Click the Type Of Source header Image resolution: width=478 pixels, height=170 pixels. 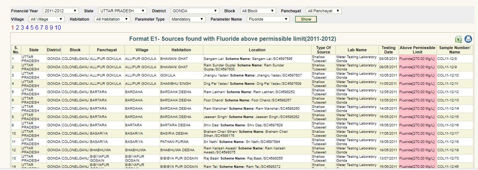click(323, 50)
